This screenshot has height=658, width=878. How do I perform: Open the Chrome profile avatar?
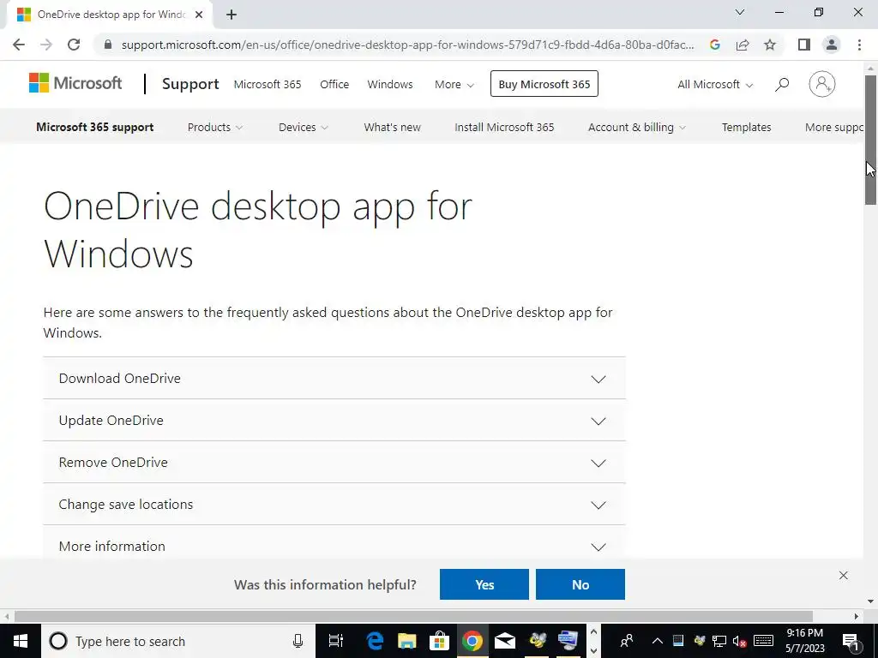point(832,45)
